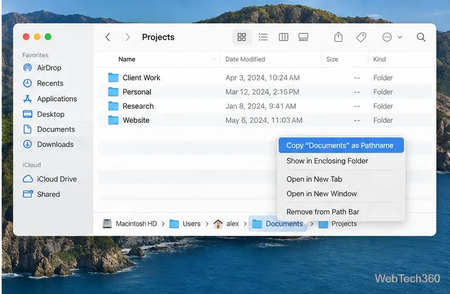
Task: Sort by the Name column header
Action: point(127,59)
